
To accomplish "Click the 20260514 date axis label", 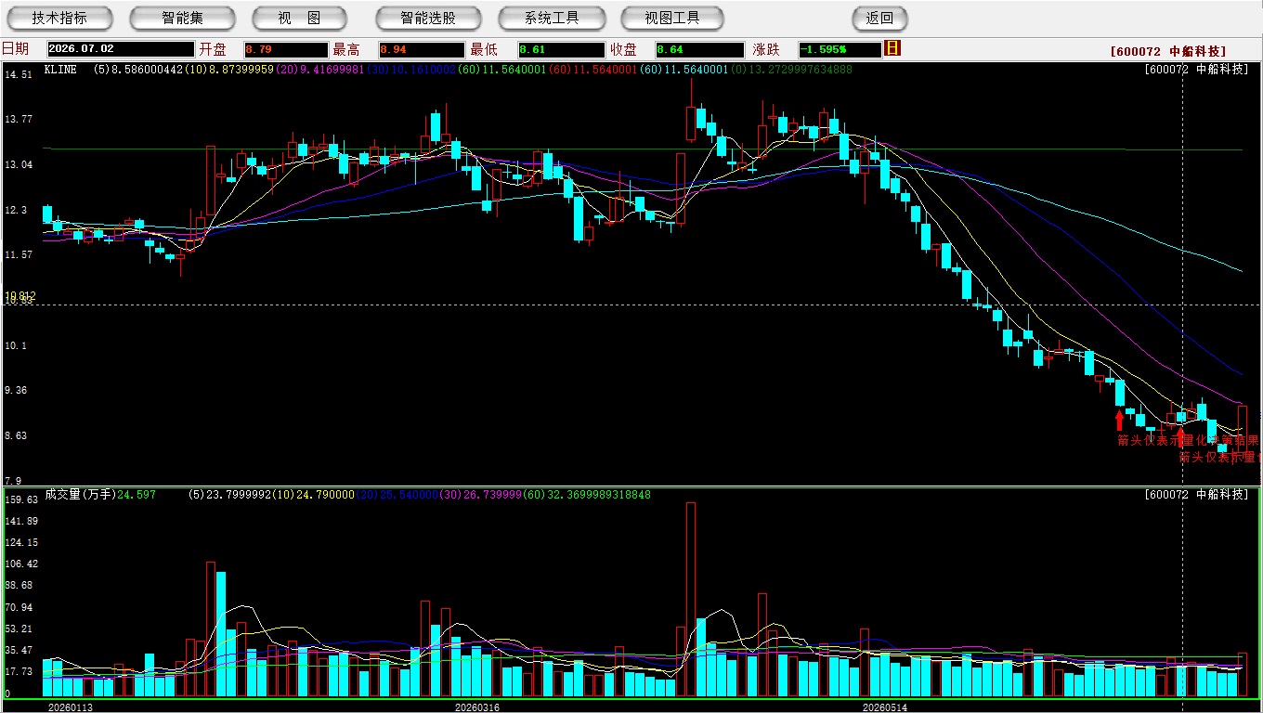I will [884, 707].
